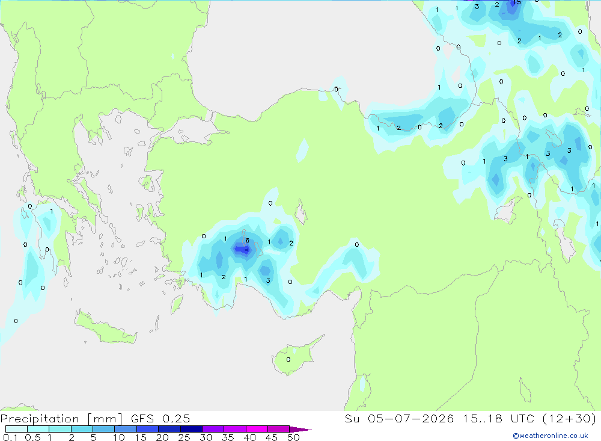This screenshot has width=601, height=441.
Task: Select the 2–5 mm legend color swatch
Action: tap(82, 429)
